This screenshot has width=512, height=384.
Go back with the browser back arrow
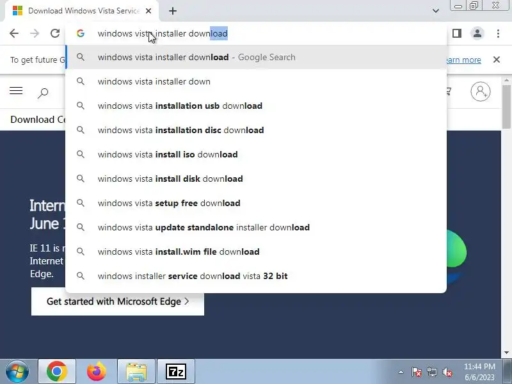pos(14,33)
